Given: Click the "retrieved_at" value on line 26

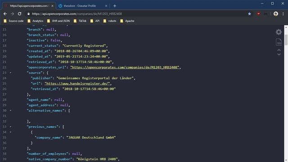Looking at the screenshot, I should tap(89, 89).
